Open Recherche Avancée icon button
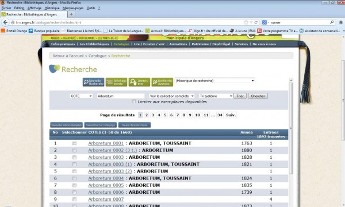The image size is (345, 207). [x=162, y=82]
